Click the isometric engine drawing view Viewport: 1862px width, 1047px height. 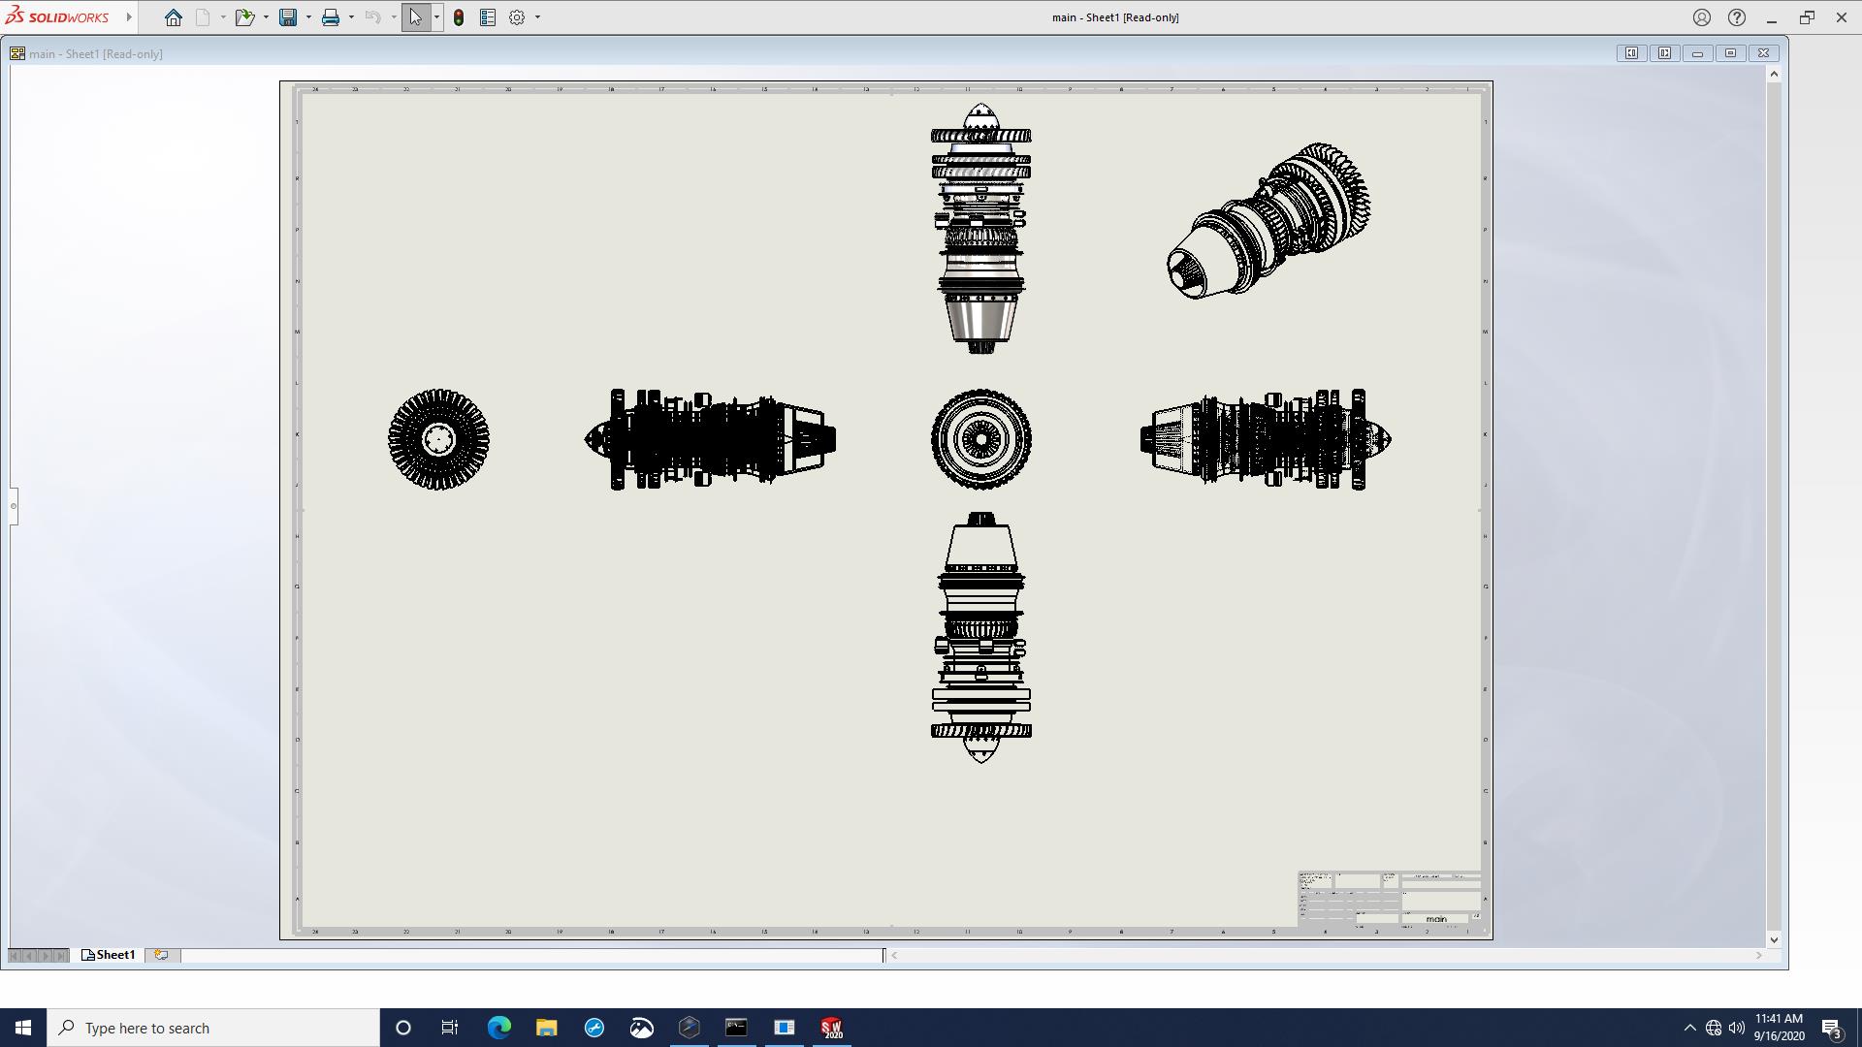tap(1268, 221)
